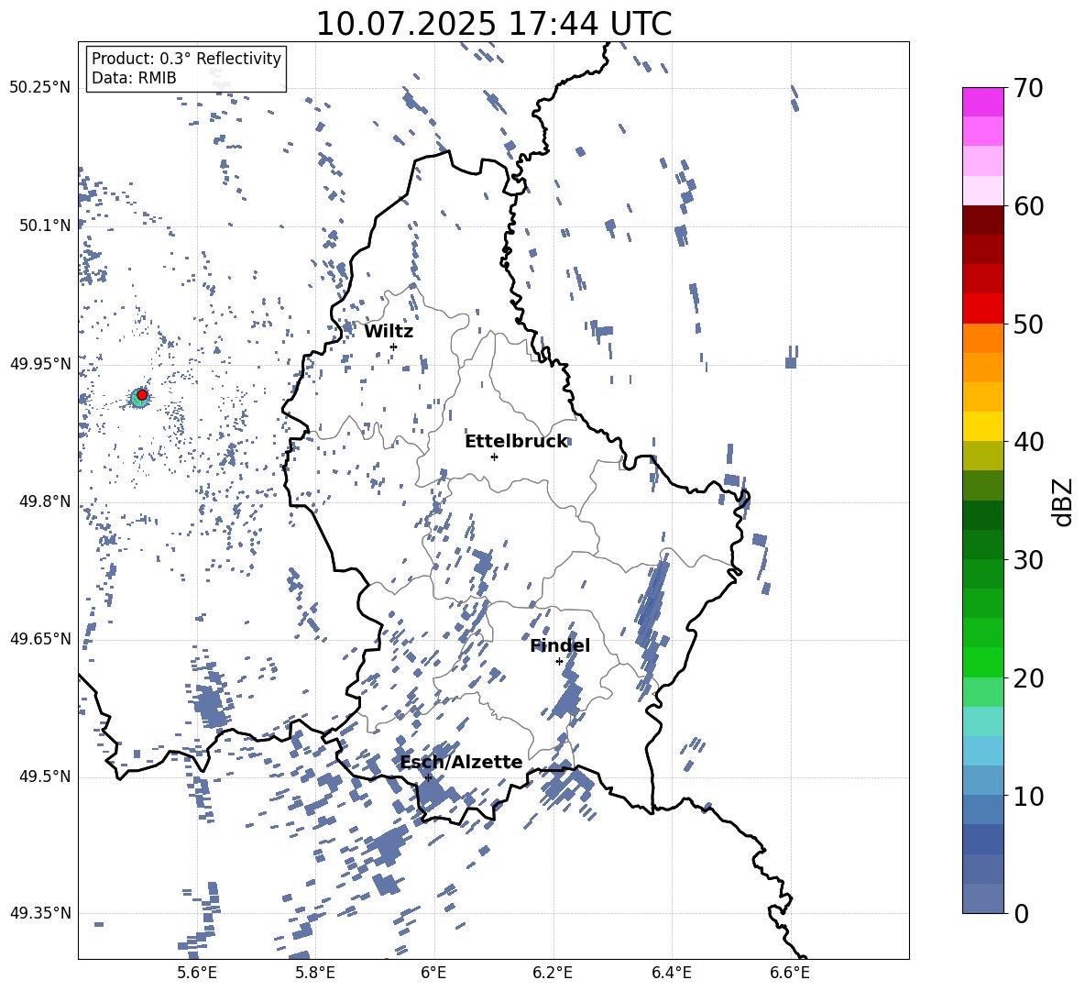This screenshot has height=991, width=1085.
Task: Click the 6.2°E longitude label
Action: [x=553, y=973]
